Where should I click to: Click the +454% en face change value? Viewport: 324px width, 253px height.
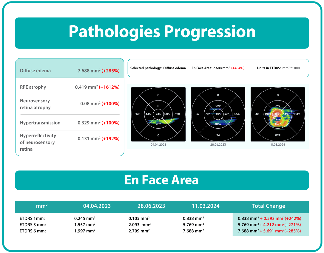point(238,68)
